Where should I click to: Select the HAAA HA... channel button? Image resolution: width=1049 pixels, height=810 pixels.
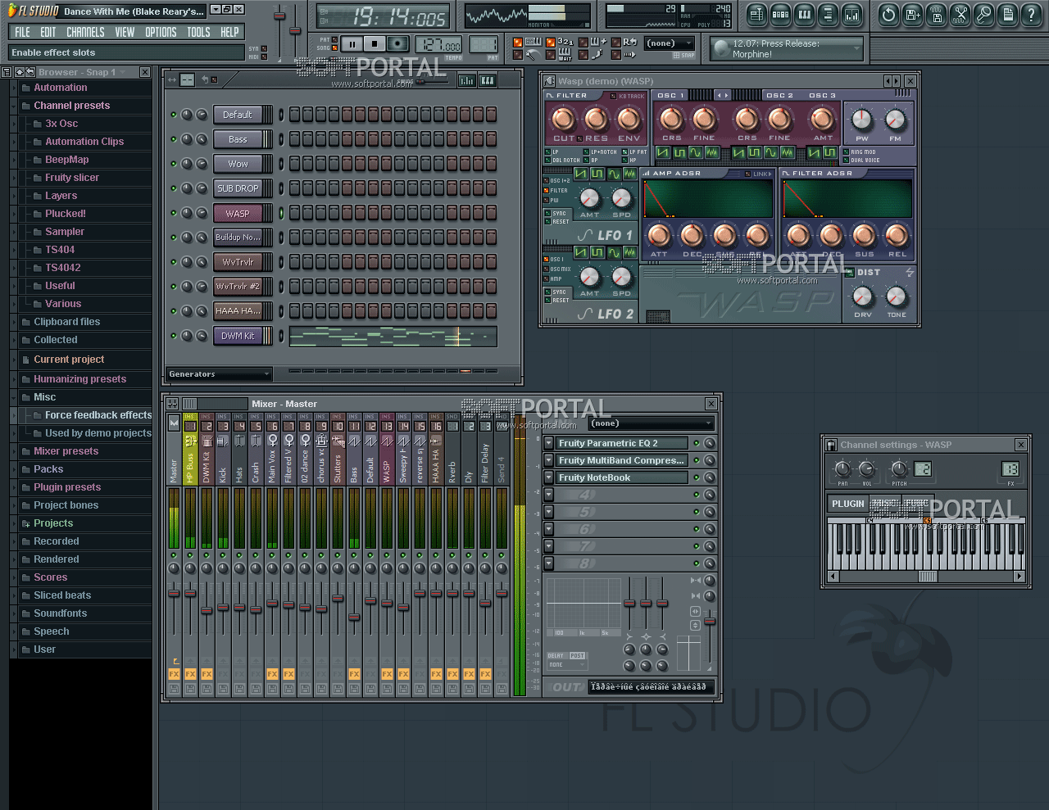tap(238, 311)
